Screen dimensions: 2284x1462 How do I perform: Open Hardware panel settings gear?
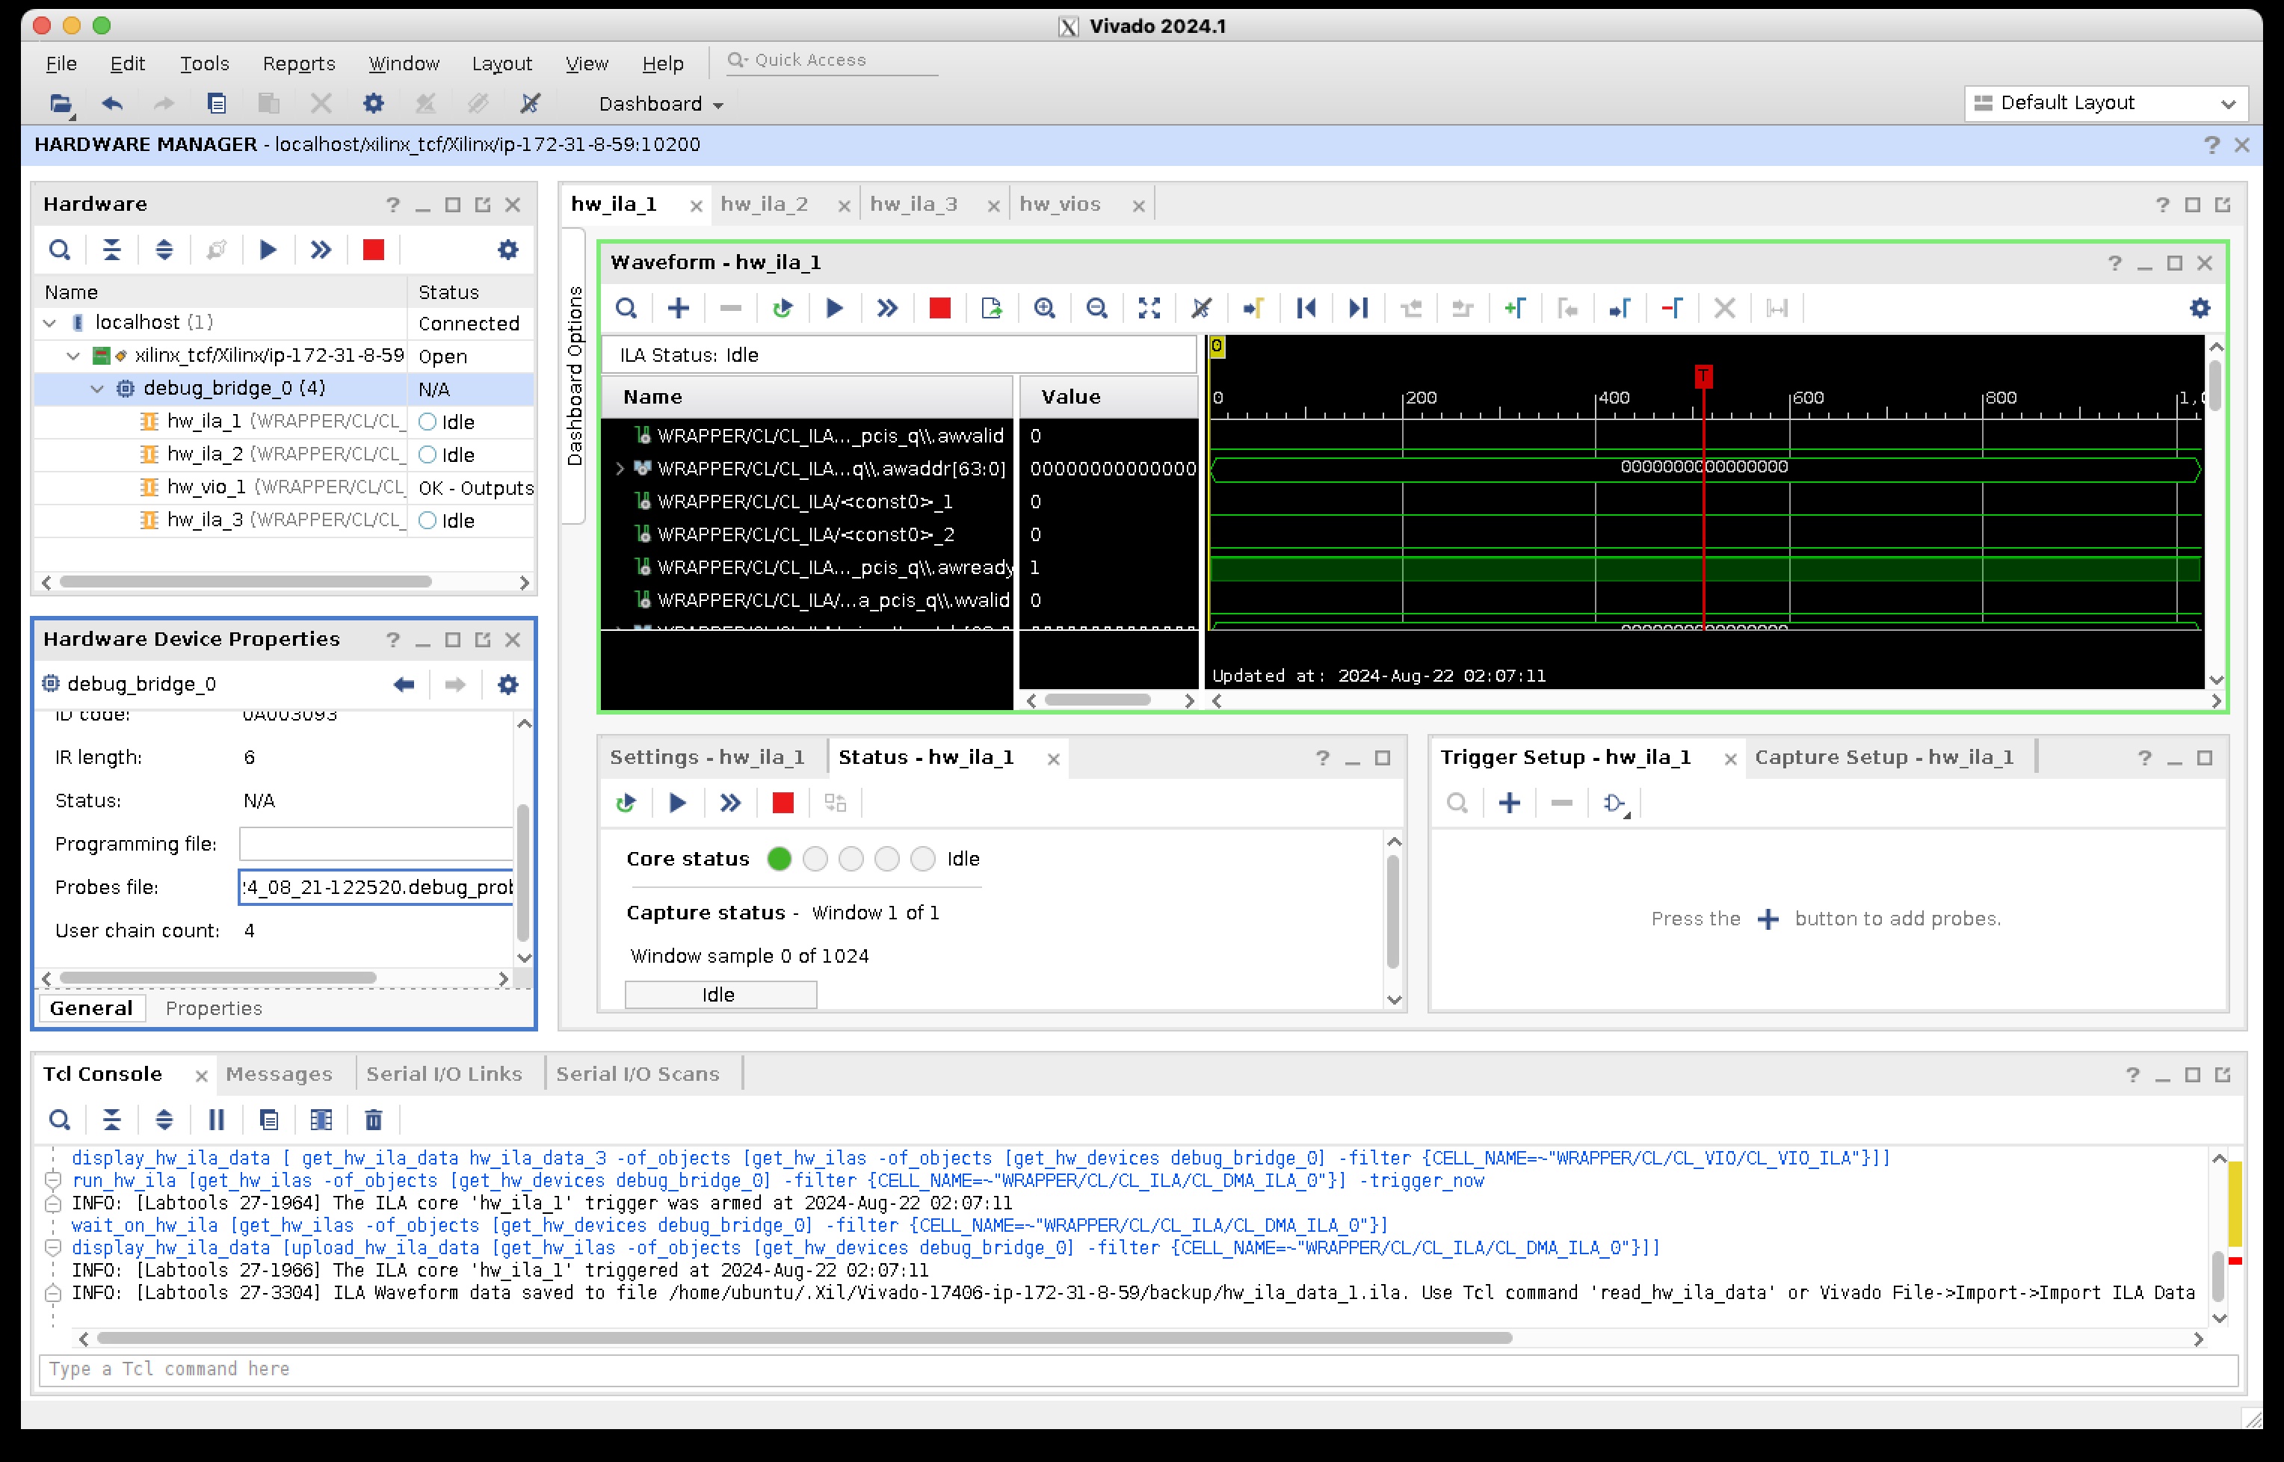coord(508,250)
